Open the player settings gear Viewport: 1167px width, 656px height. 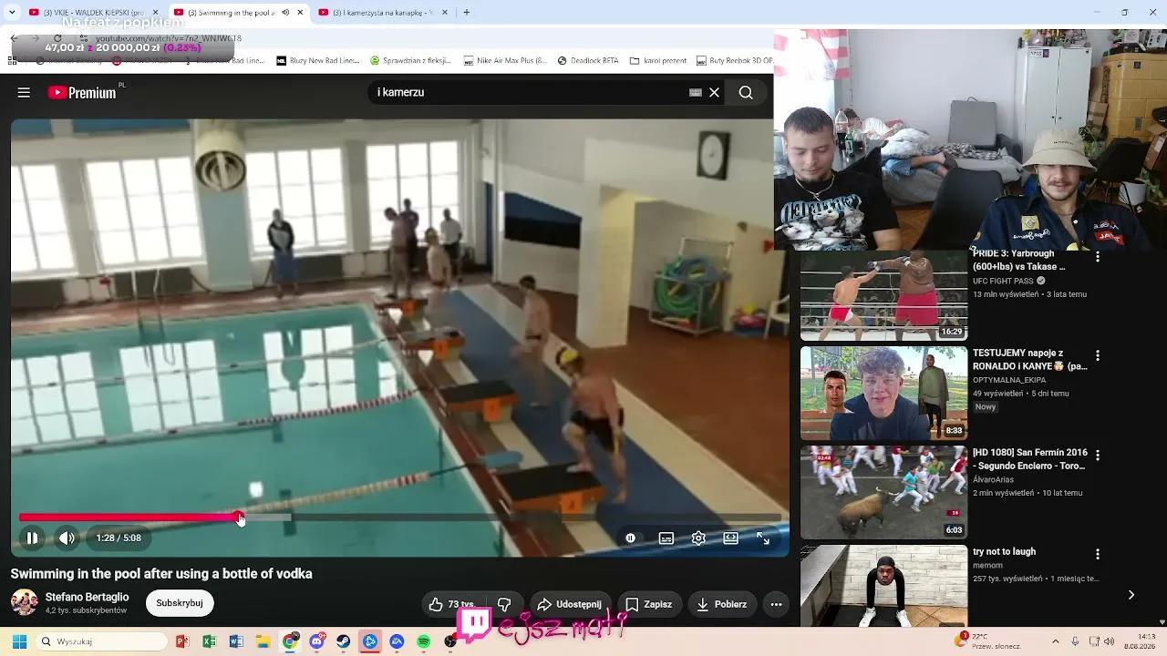(x=698, y=538)
